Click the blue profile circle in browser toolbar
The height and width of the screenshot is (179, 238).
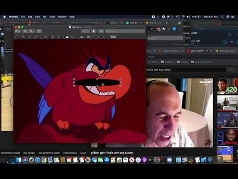point(174,29)
